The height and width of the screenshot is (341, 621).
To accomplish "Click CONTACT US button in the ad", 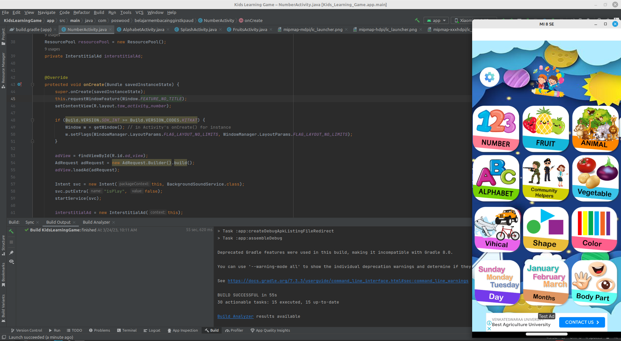I will tap(582, 322).
